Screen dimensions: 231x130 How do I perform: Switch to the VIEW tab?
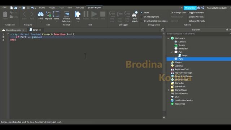coord(70,8)
